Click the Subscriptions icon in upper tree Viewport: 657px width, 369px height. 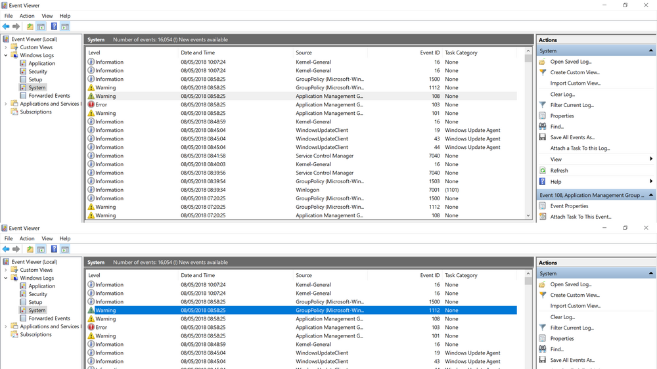point(14,112)
